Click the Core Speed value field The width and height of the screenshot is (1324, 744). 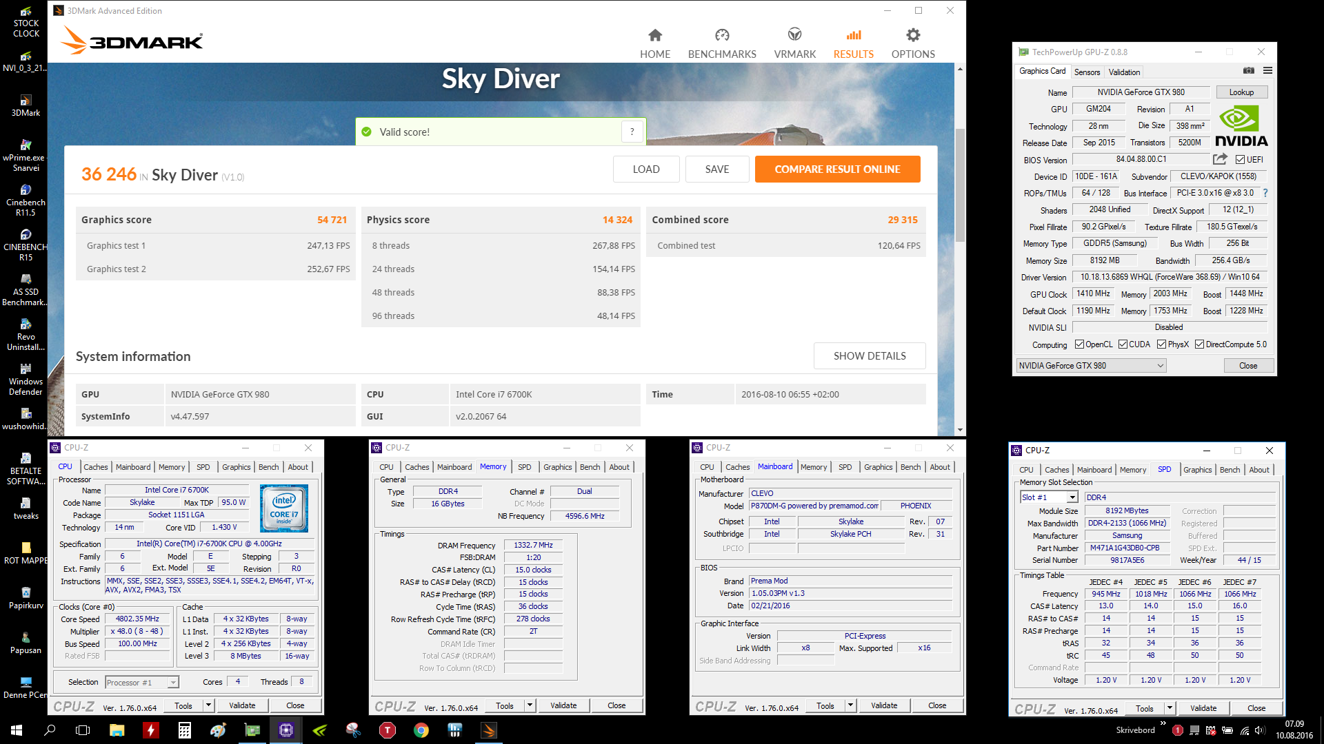coord(137,619)
